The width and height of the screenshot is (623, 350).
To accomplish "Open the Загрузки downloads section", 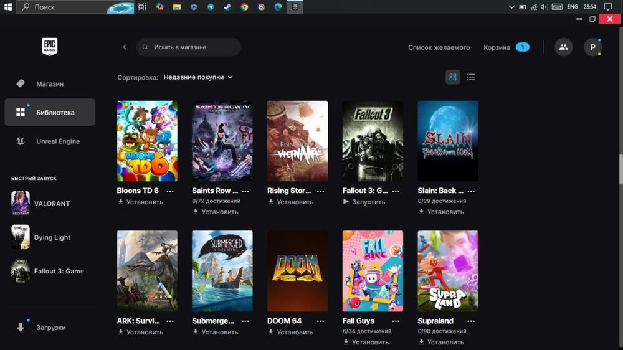I will [50, 328].
